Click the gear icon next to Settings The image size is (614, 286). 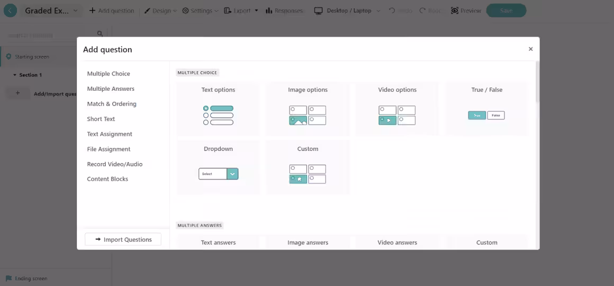(185, 11)
